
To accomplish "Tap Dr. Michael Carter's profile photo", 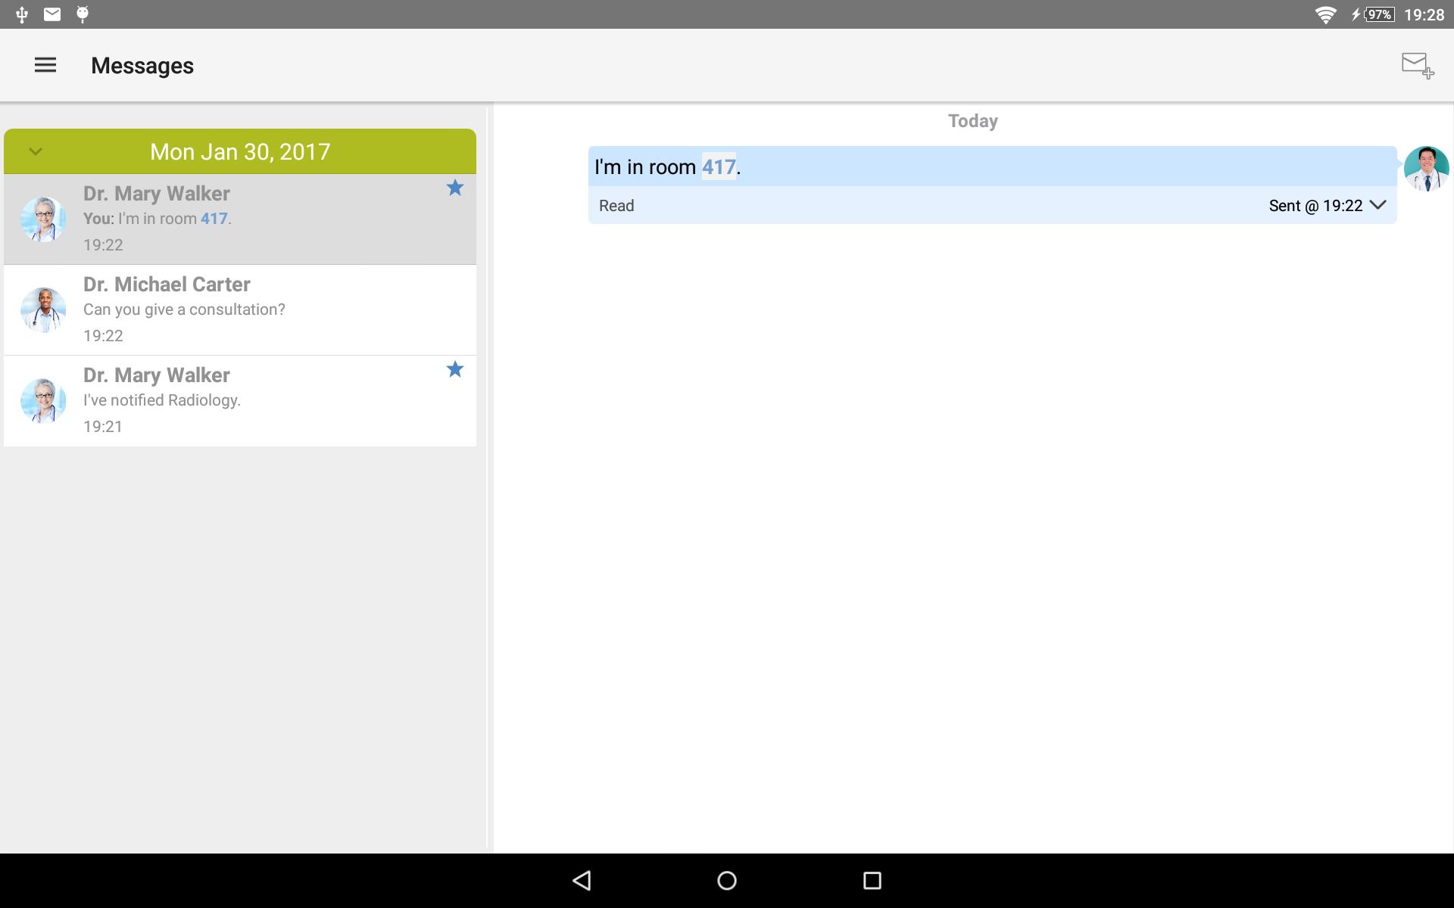I will [43, 310].
